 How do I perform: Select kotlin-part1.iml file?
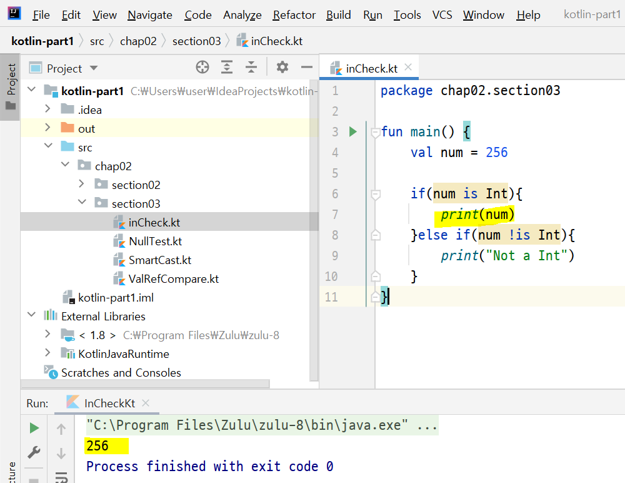click(116, 297)
